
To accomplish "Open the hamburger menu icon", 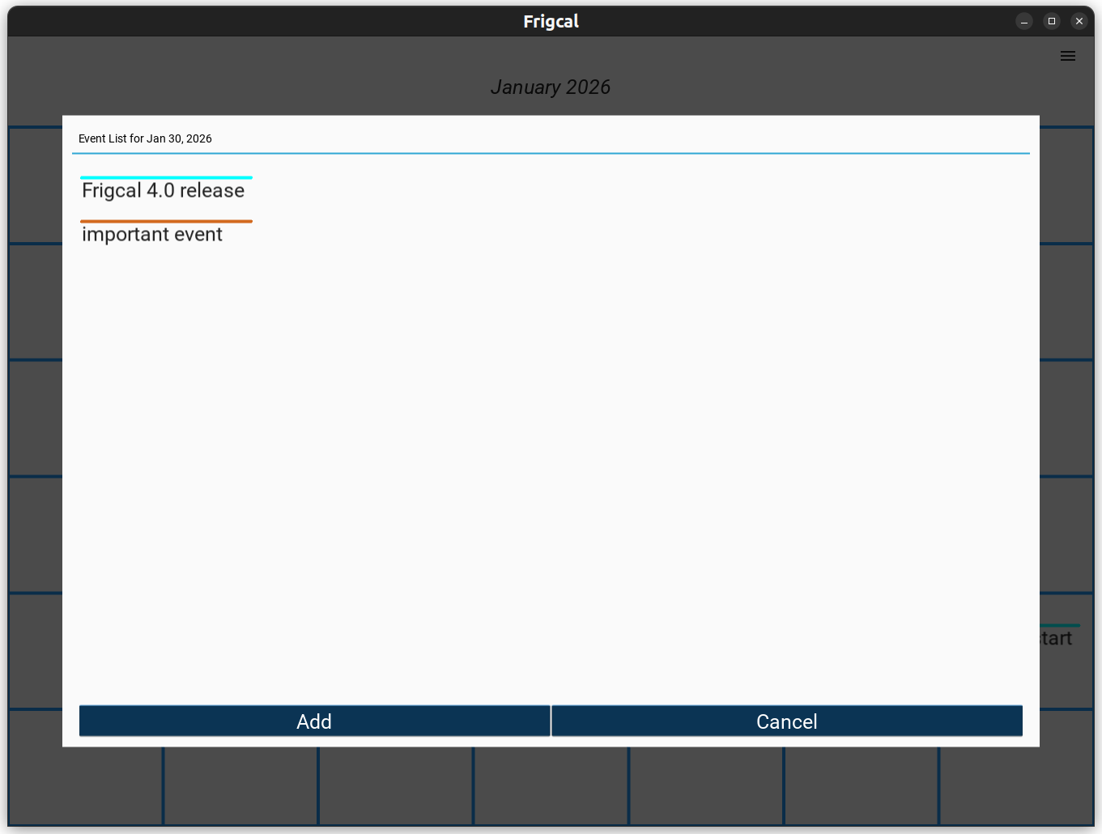I will click(x=1067, y=56).
